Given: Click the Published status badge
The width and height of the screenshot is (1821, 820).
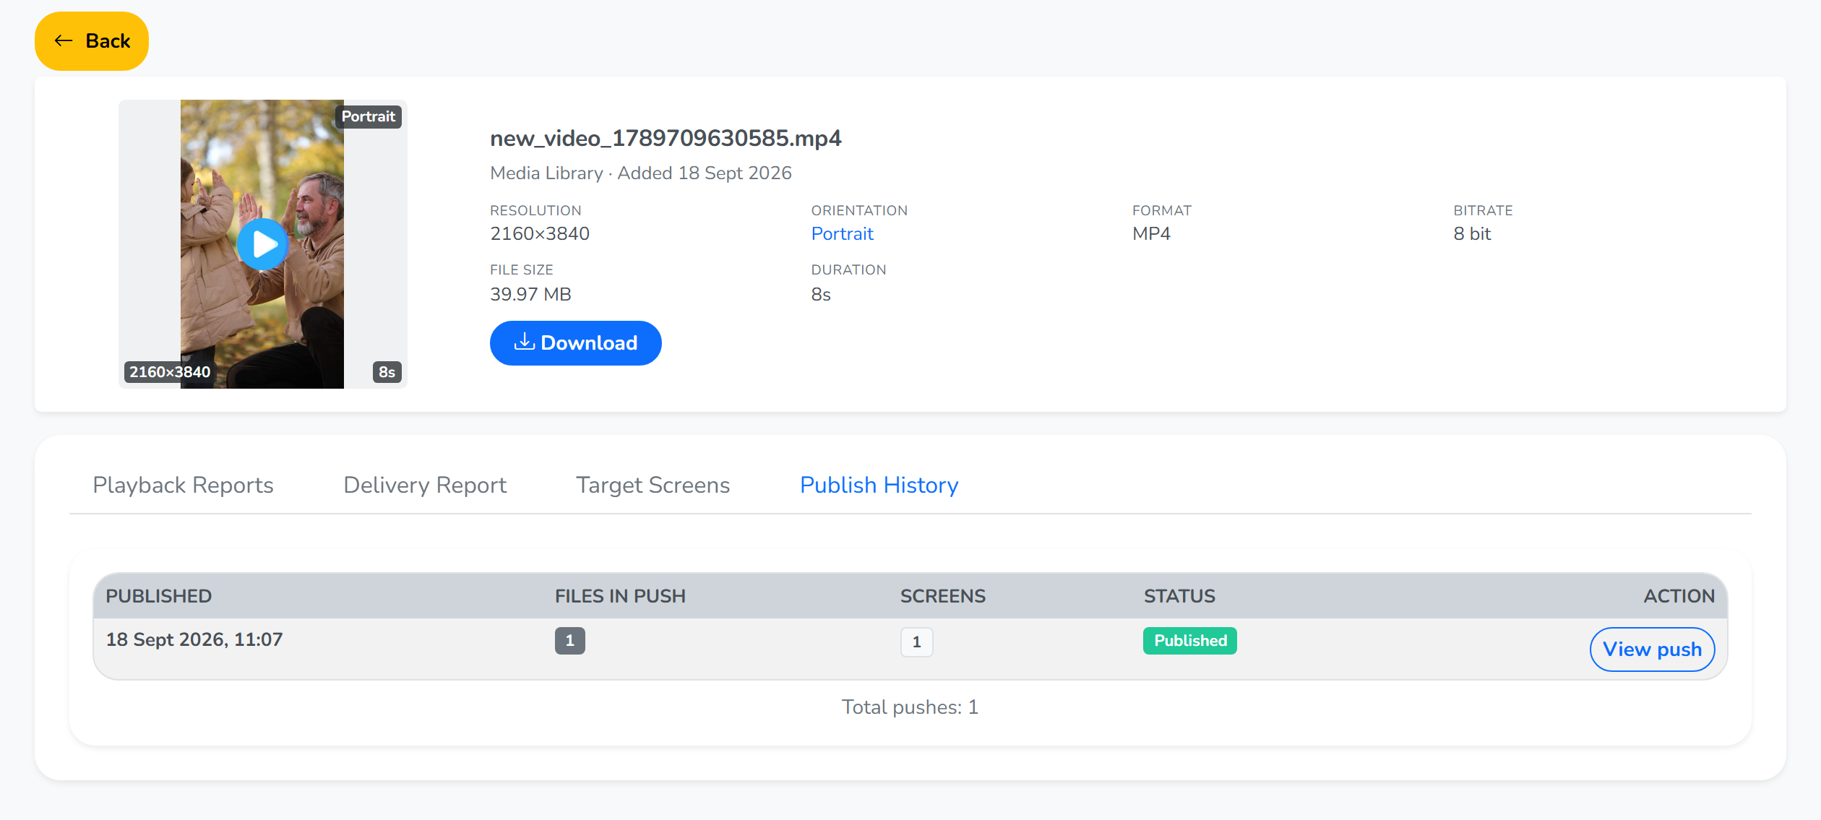Looking at the screenshot, I should click(x=1190, y=641).
